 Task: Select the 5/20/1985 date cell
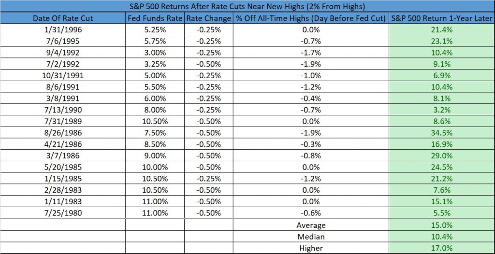coord(63,167)
